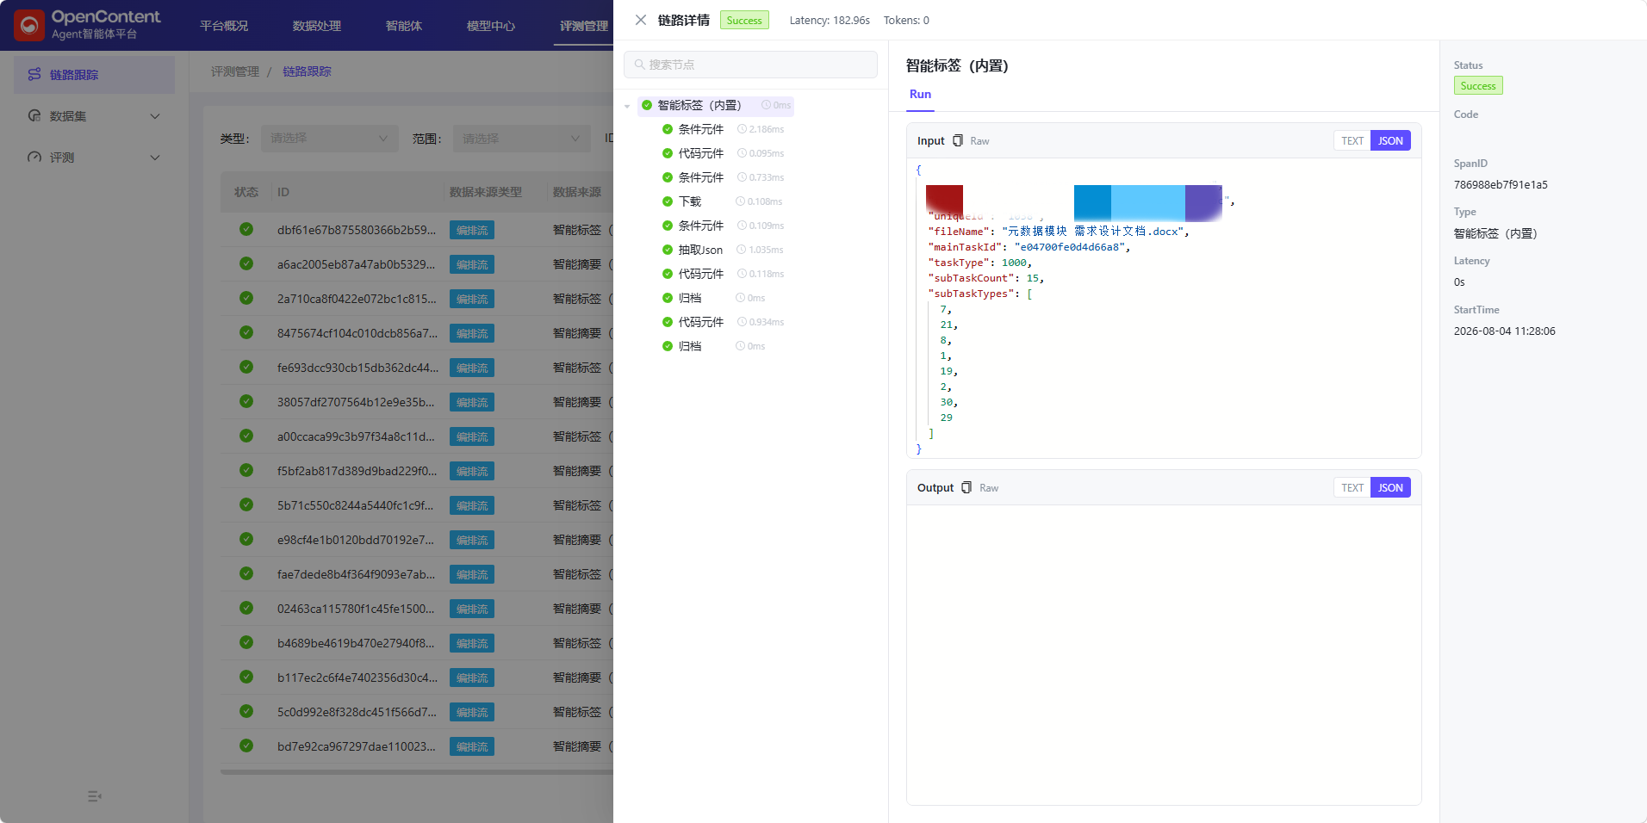The width and height of the screenshot is (1647, 823).
Task: Open the 范围 dropdown
Action: coord(521,138)
